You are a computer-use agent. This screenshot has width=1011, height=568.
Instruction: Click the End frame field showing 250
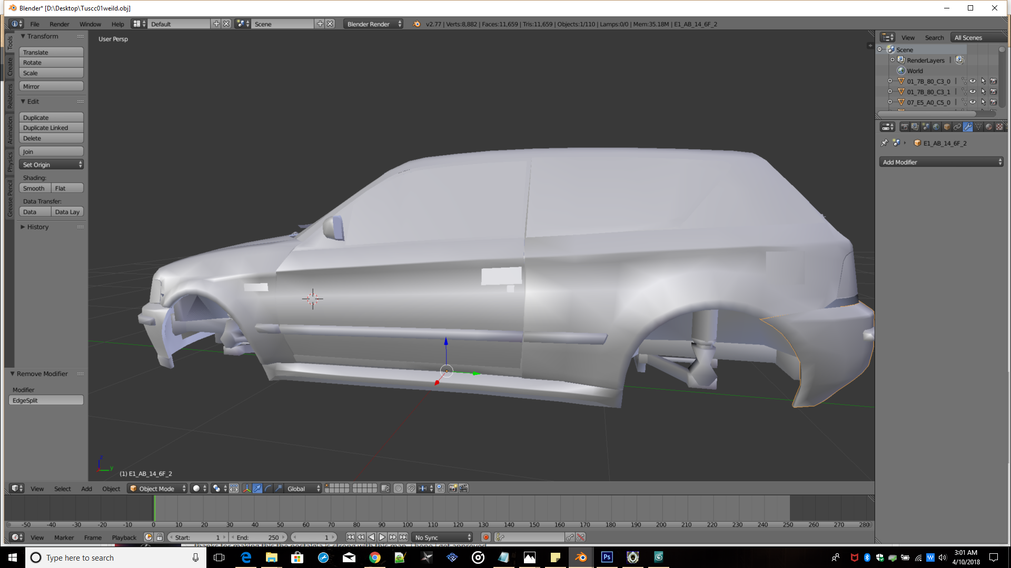(x=259, y=537)
